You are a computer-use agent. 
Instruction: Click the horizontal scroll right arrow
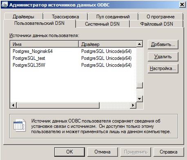(133, 105)
